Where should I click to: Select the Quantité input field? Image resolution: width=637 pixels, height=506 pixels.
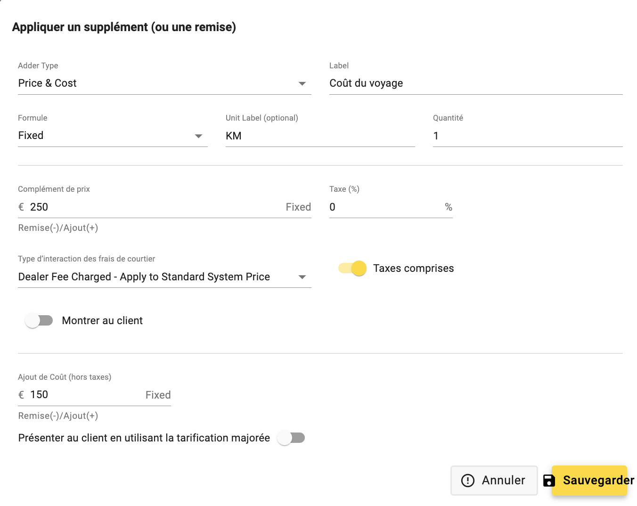(x=528, y=136)
